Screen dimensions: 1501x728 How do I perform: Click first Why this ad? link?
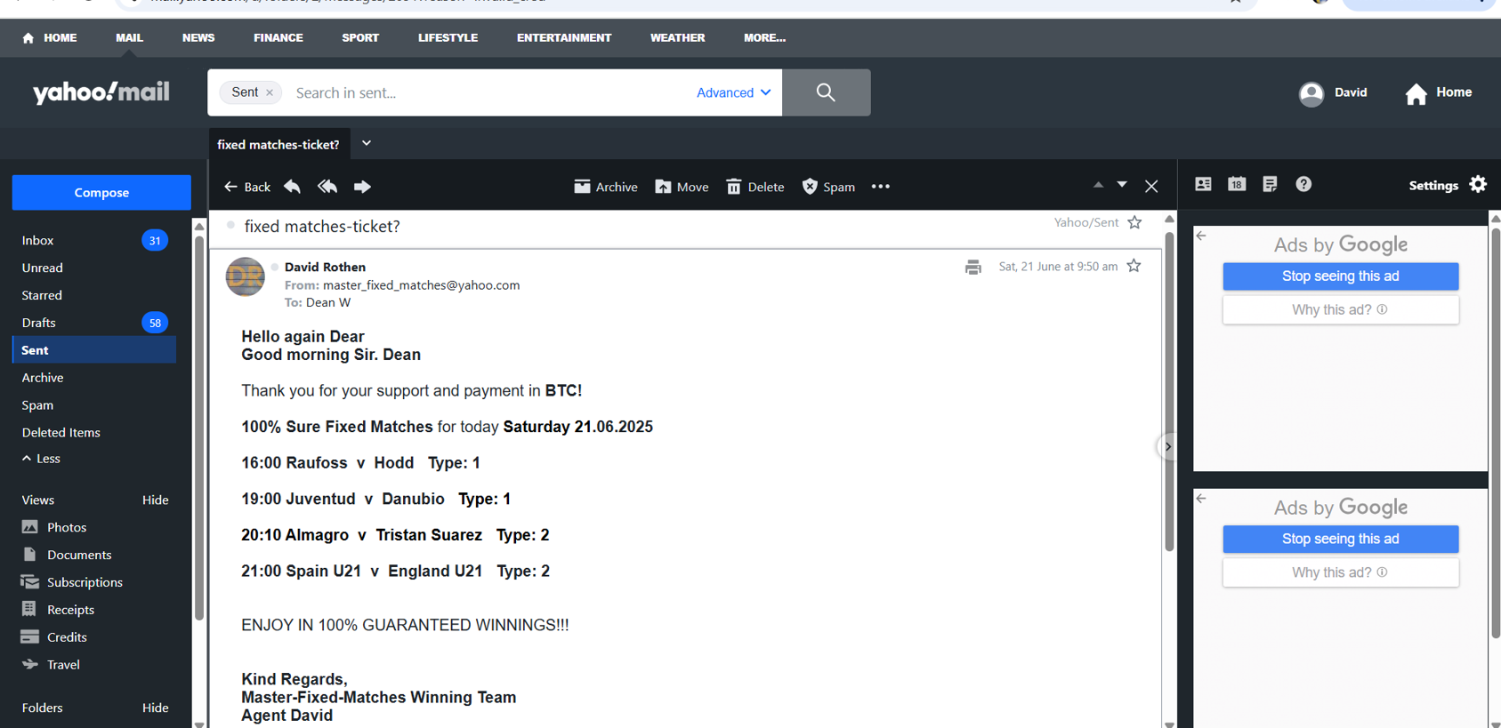point(1341,310)
